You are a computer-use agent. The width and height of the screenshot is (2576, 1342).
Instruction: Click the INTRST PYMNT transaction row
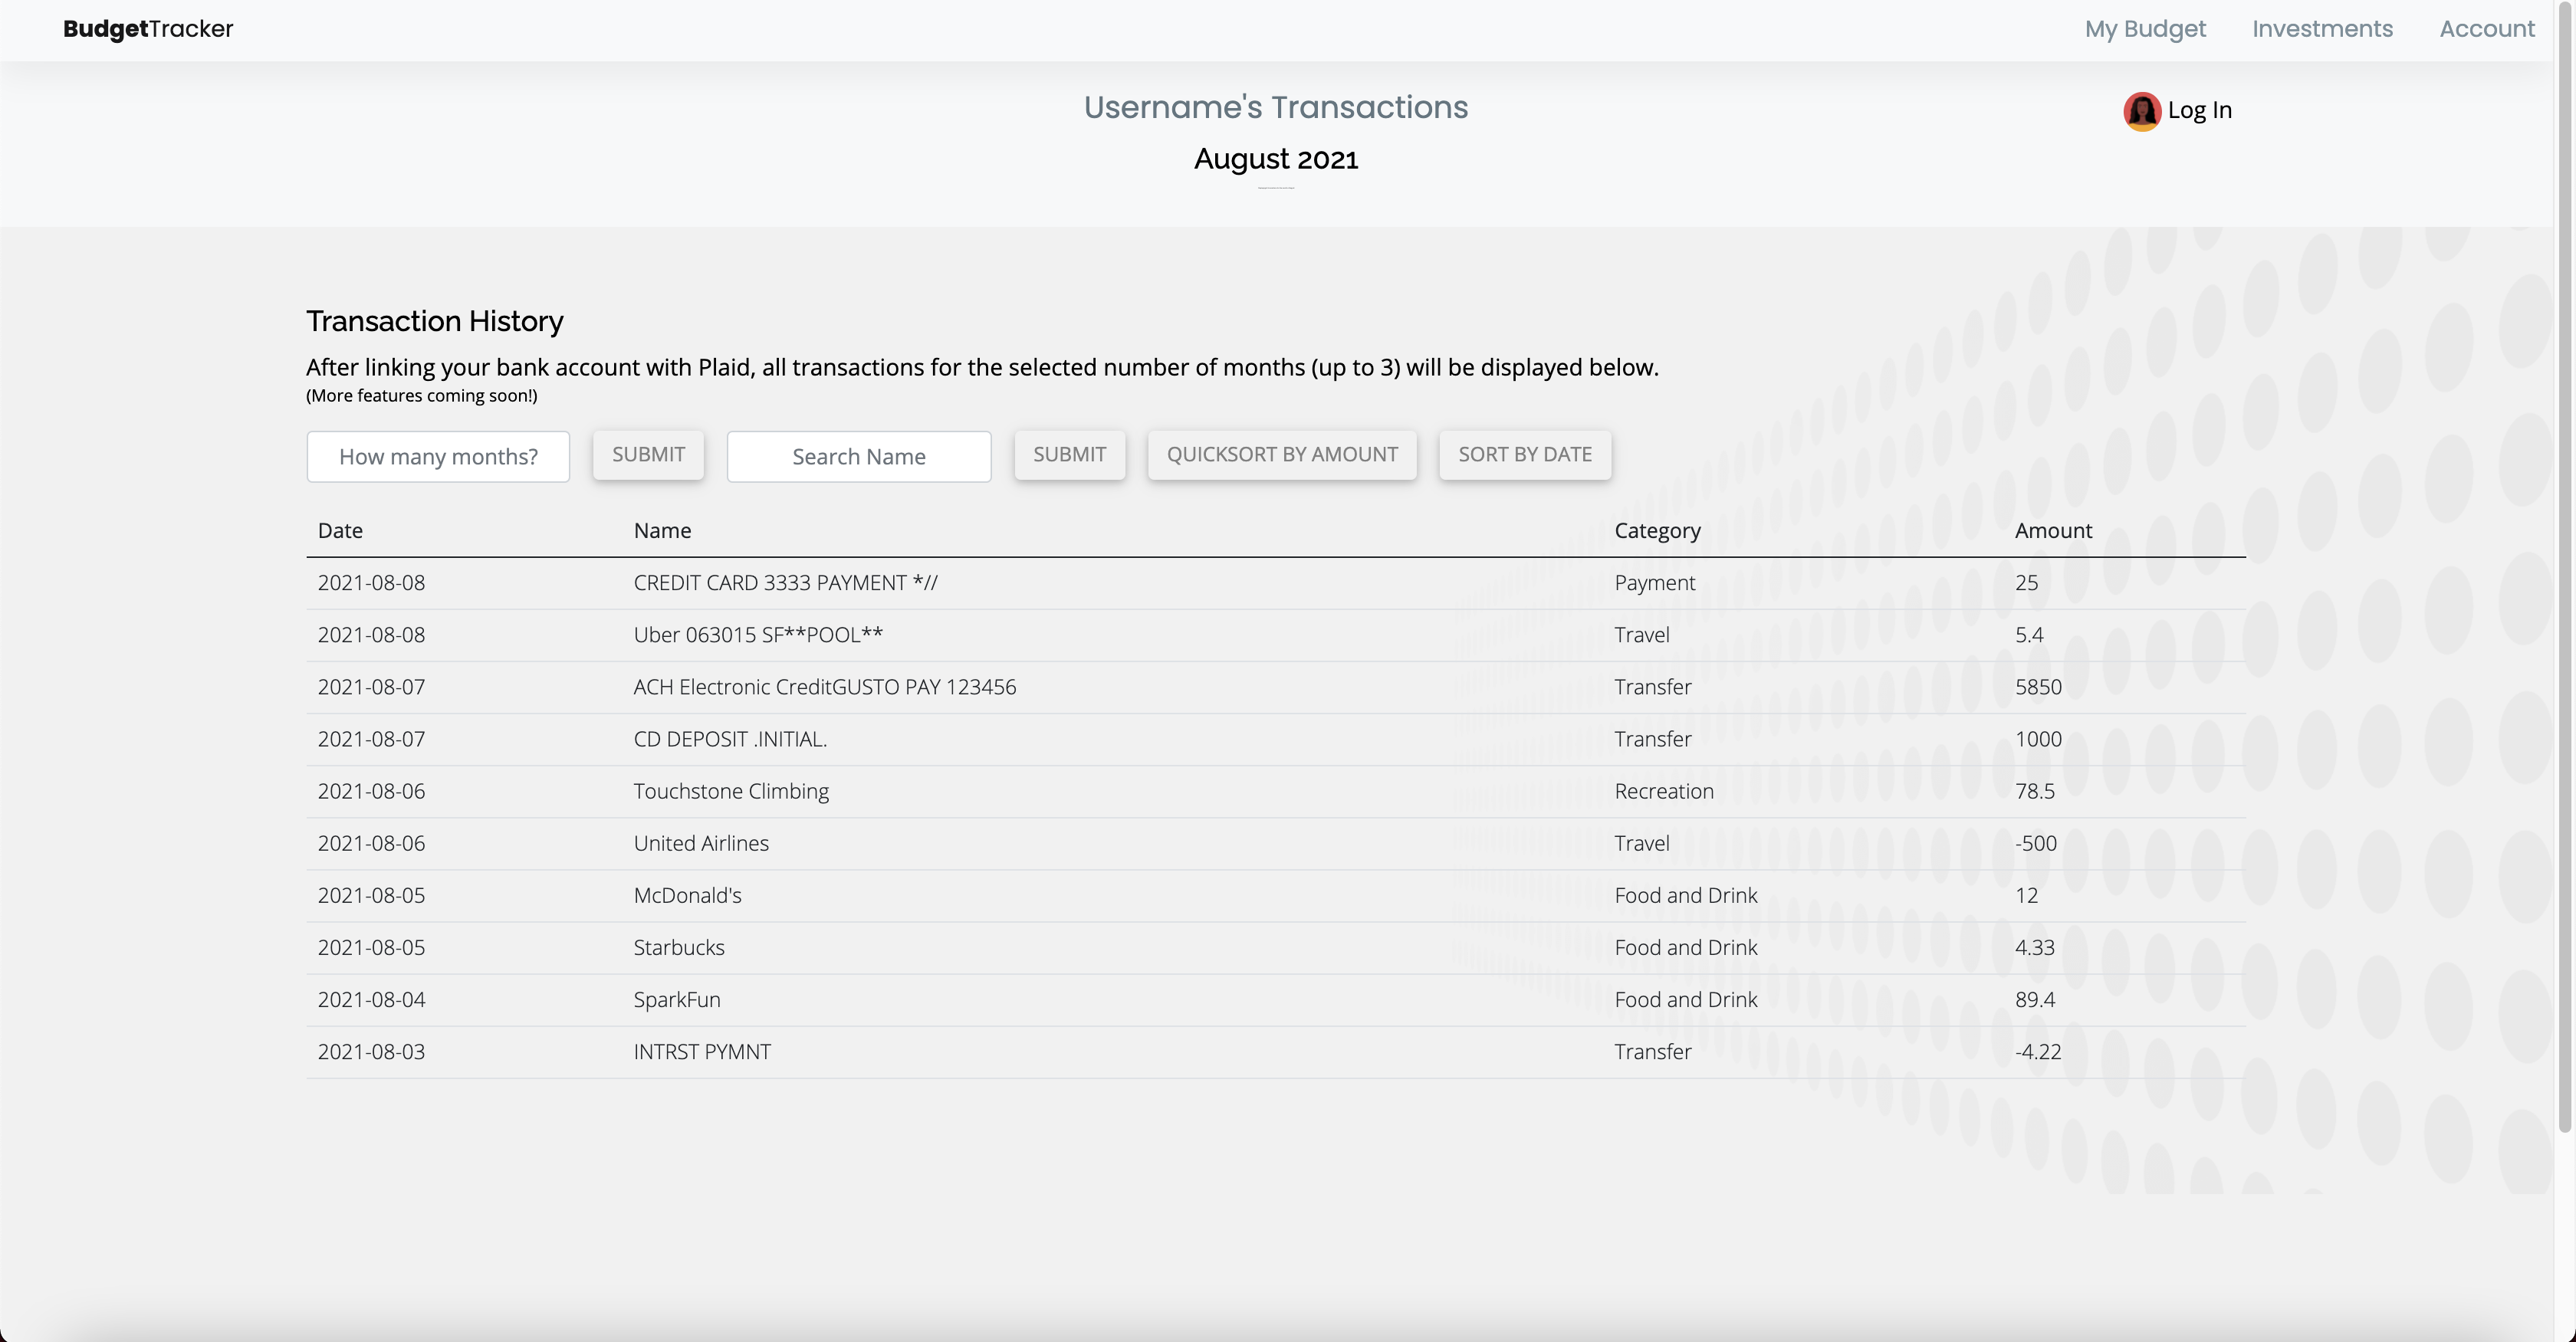[702, 1051]
